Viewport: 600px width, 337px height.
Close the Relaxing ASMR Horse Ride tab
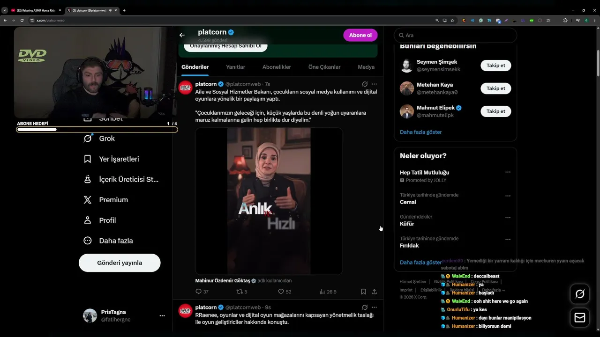[60, 10]
